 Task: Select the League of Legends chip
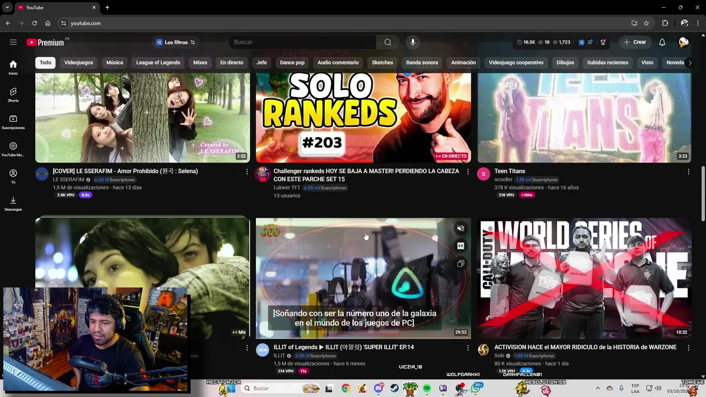(x=158, y=62)
